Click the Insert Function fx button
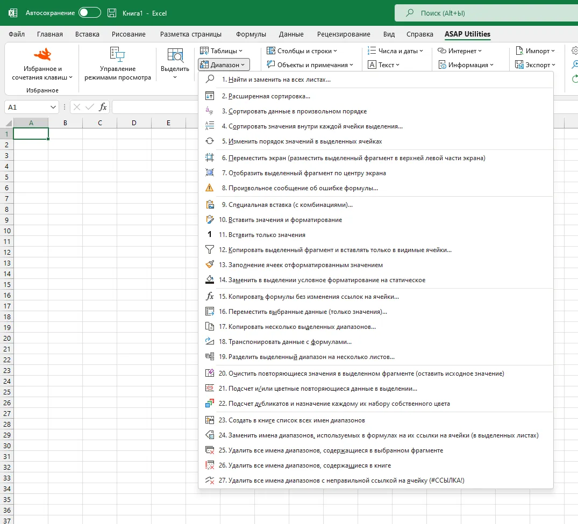 pos(103,107)
